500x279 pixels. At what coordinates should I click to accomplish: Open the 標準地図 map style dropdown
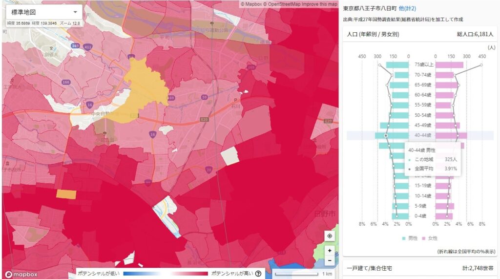[x=44, y=12]
